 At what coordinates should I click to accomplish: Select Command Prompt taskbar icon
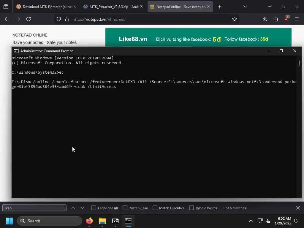128,221
